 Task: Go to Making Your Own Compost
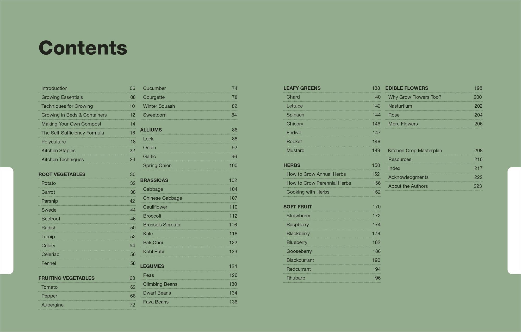point(71,124)
